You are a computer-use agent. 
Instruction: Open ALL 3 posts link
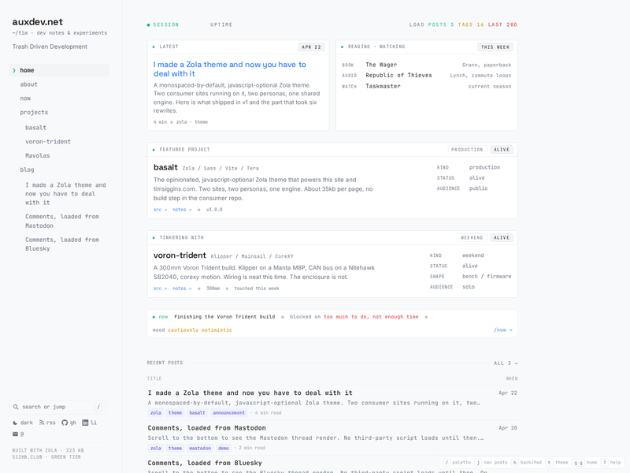tap(506, 363)
